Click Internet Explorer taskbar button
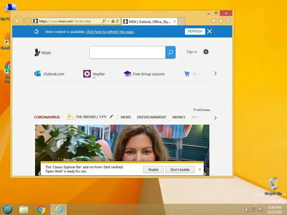 pos(59,209)
